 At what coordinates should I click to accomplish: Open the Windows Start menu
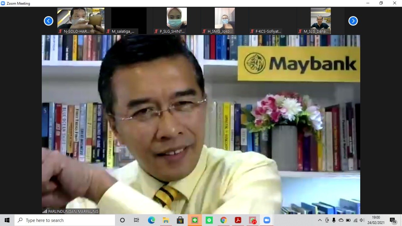coord(7,220)
